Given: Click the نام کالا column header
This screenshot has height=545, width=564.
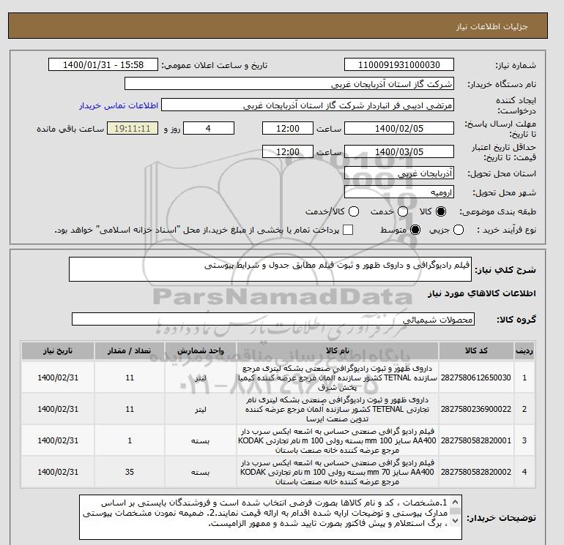Looking at the screenshot, I should (338, 350).
